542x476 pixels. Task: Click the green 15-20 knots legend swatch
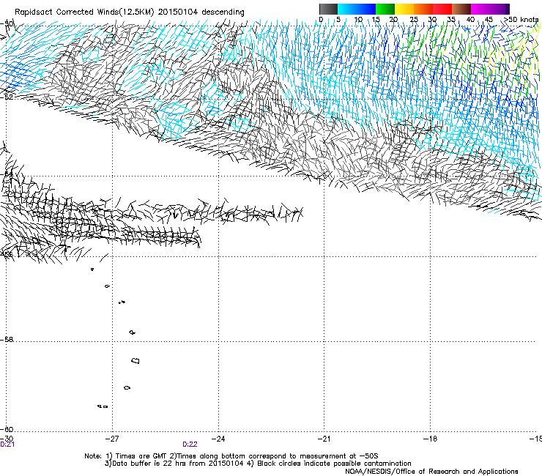[x=385, y=9]
